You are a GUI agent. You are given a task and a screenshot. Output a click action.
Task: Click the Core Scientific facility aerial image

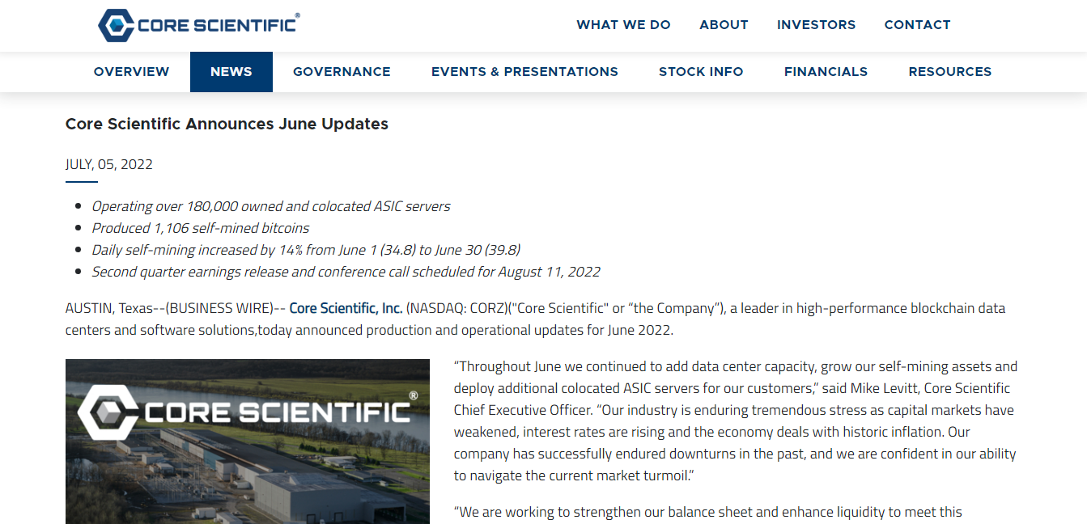click(248, 442)
